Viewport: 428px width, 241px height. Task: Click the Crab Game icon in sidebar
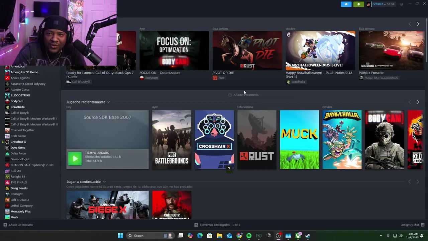pos(7,136)
